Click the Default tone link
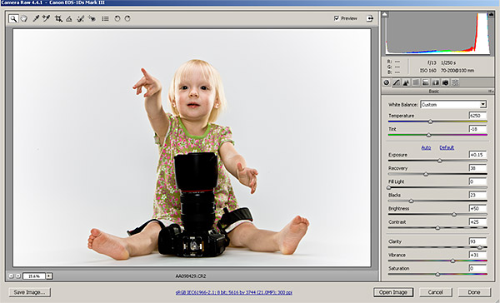The width and height of the screenshot is (500, 303). coord(447,147)
